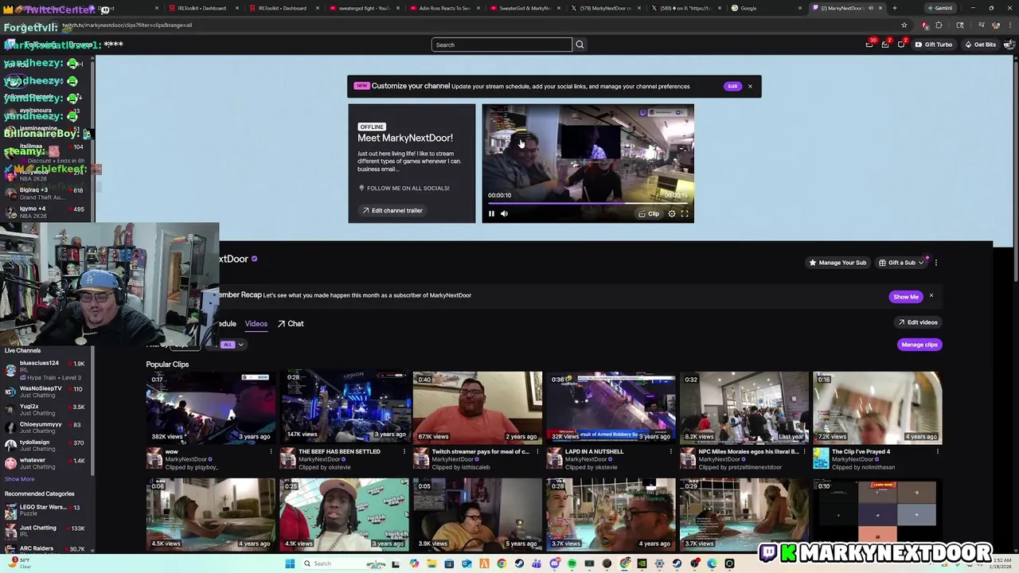Click the Clip button on trailer player
Viewport: 1019px width, 573px height.
coord(649,213)
